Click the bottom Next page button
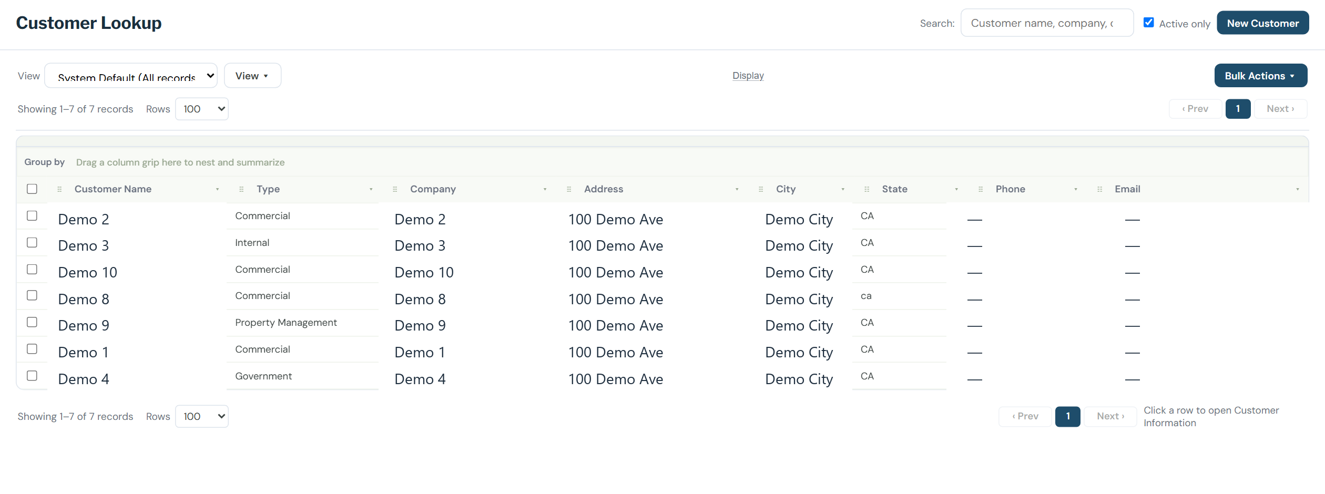1325x494 pixels. pos(1110,416)
